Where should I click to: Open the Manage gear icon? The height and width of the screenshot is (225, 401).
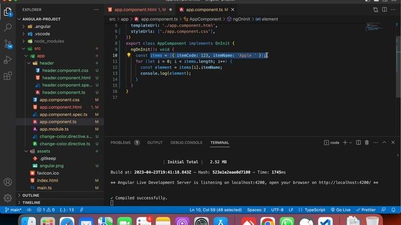pos(8,197)
